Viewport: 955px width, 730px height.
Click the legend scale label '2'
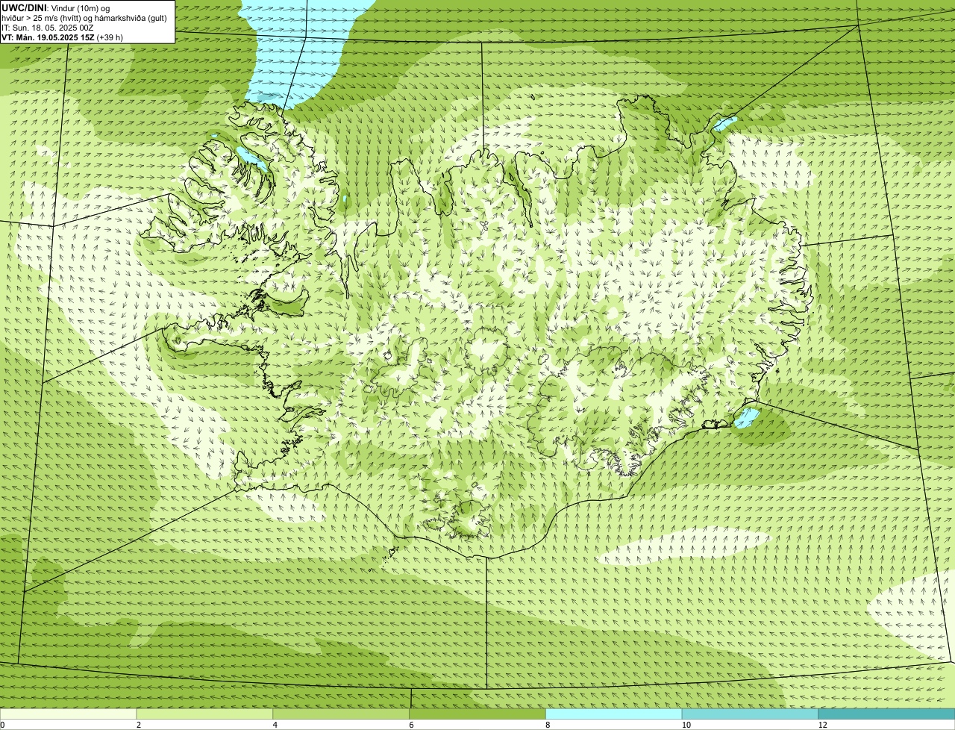139,725
